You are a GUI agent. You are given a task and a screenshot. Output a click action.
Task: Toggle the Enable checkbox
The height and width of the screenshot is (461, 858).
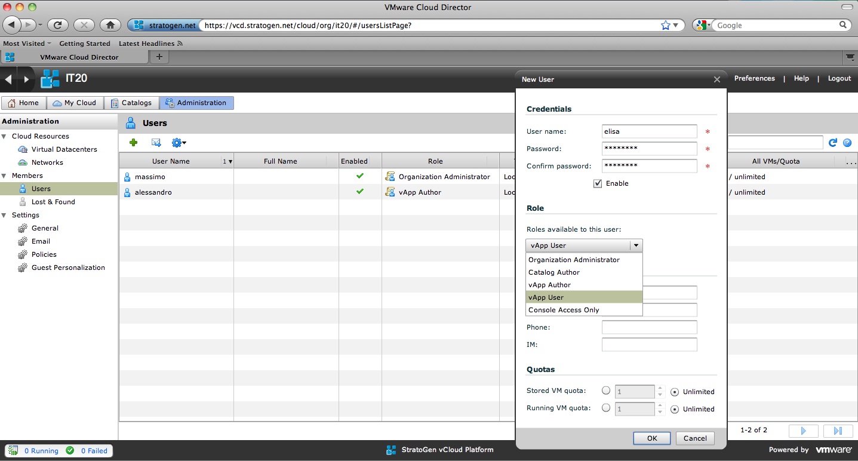[598, 183]
